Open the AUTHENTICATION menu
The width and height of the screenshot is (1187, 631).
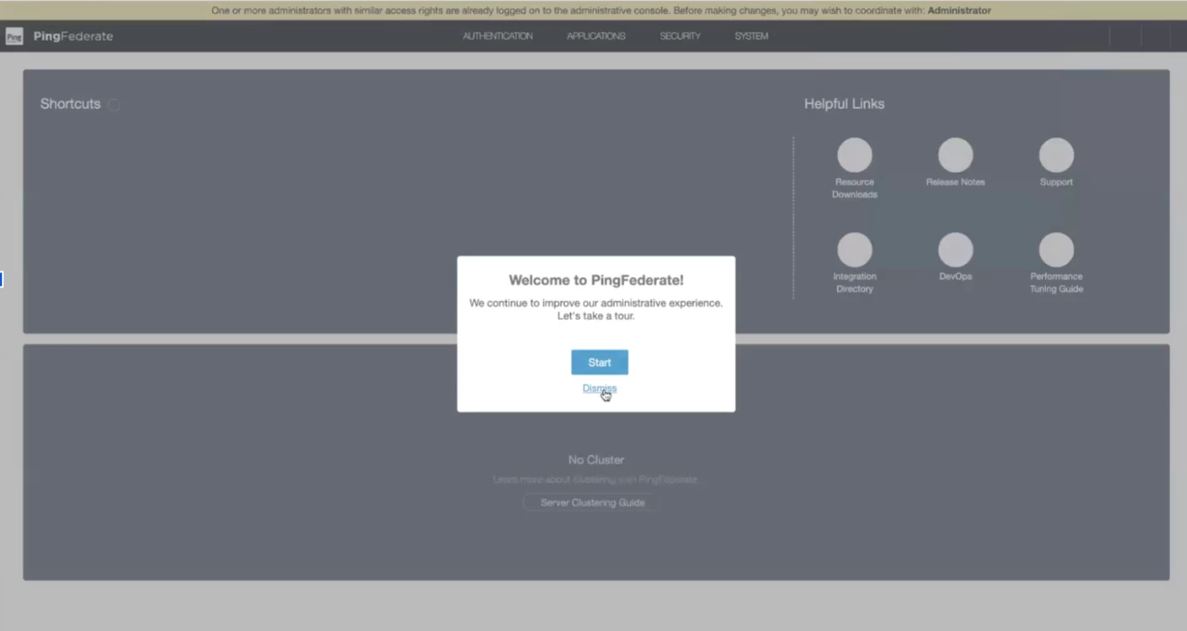point(497,36)
